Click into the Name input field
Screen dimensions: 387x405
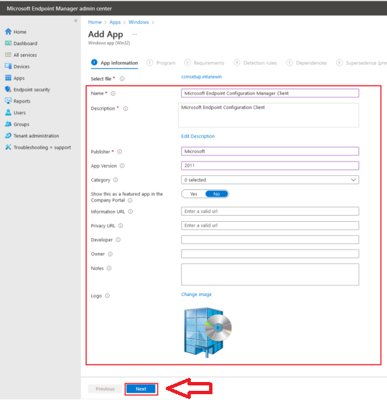270,93
